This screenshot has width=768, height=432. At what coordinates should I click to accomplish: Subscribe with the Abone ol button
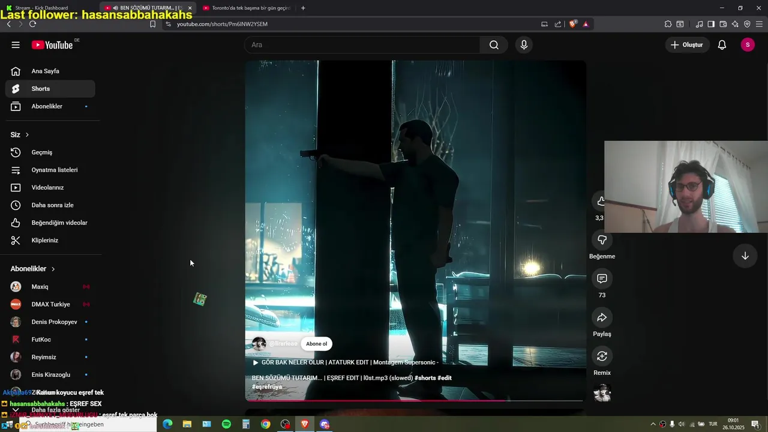coord(317,344)
